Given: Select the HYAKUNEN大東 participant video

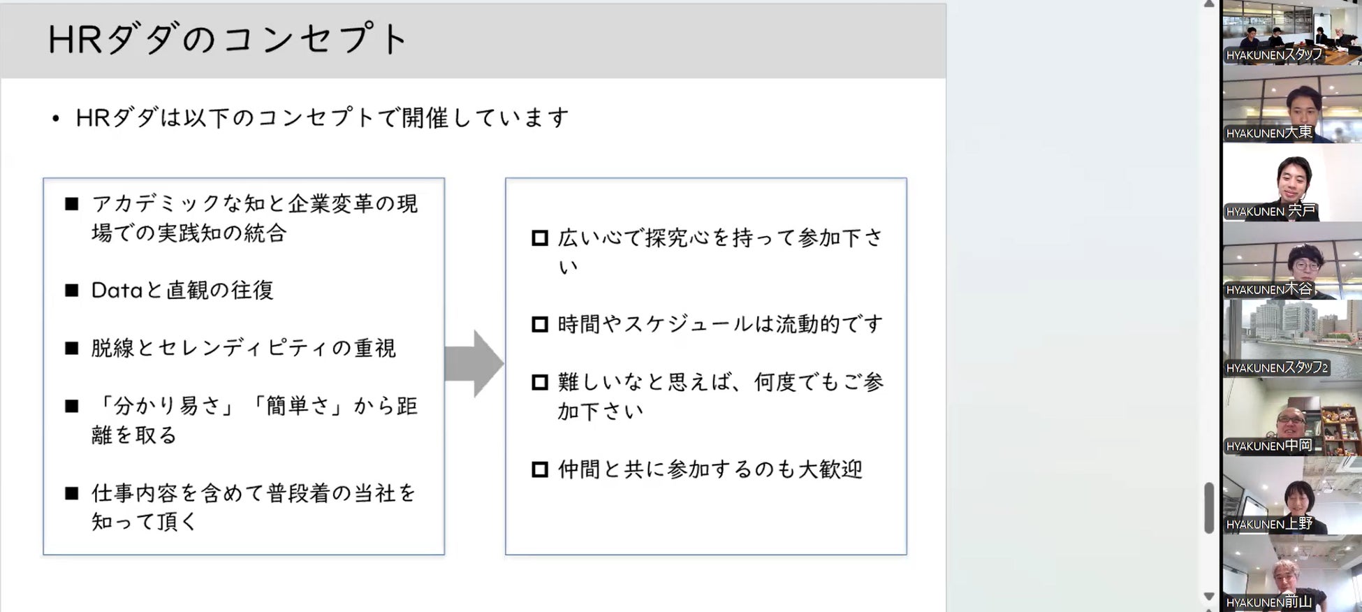Looking at the screenshot, I should click(1291, 111).
